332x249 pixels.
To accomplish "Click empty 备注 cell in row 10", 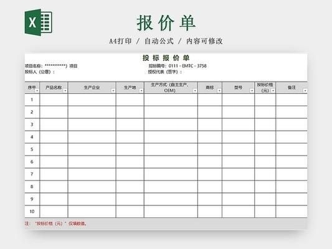I will point(292,212).
